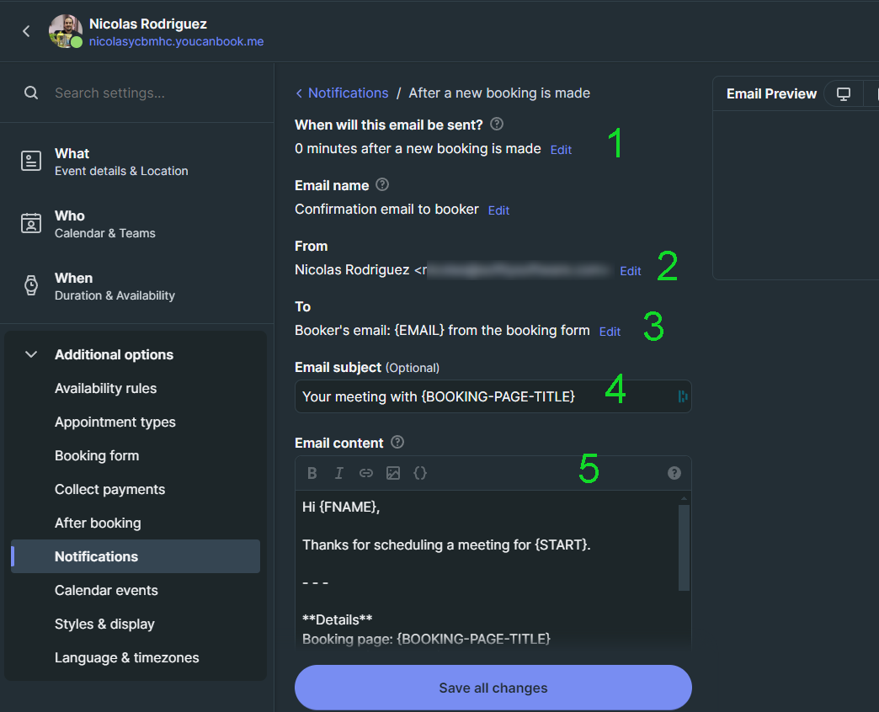The height and width of the screenshot is (712, 879).
Task: Collapse the Additional options section
Action: tap(31, 354)
